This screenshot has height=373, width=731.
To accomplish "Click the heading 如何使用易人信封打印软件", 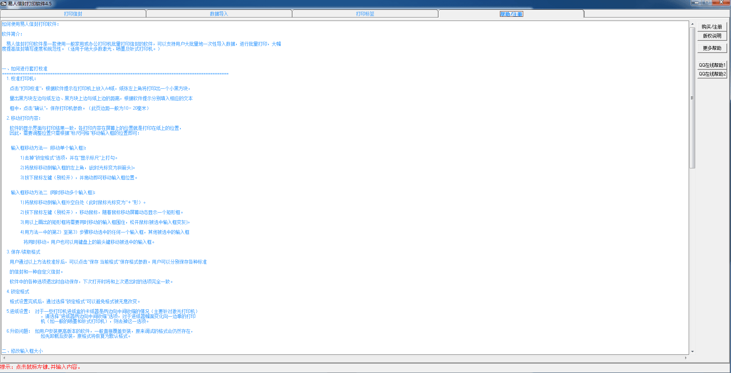I will coord(30,24).
